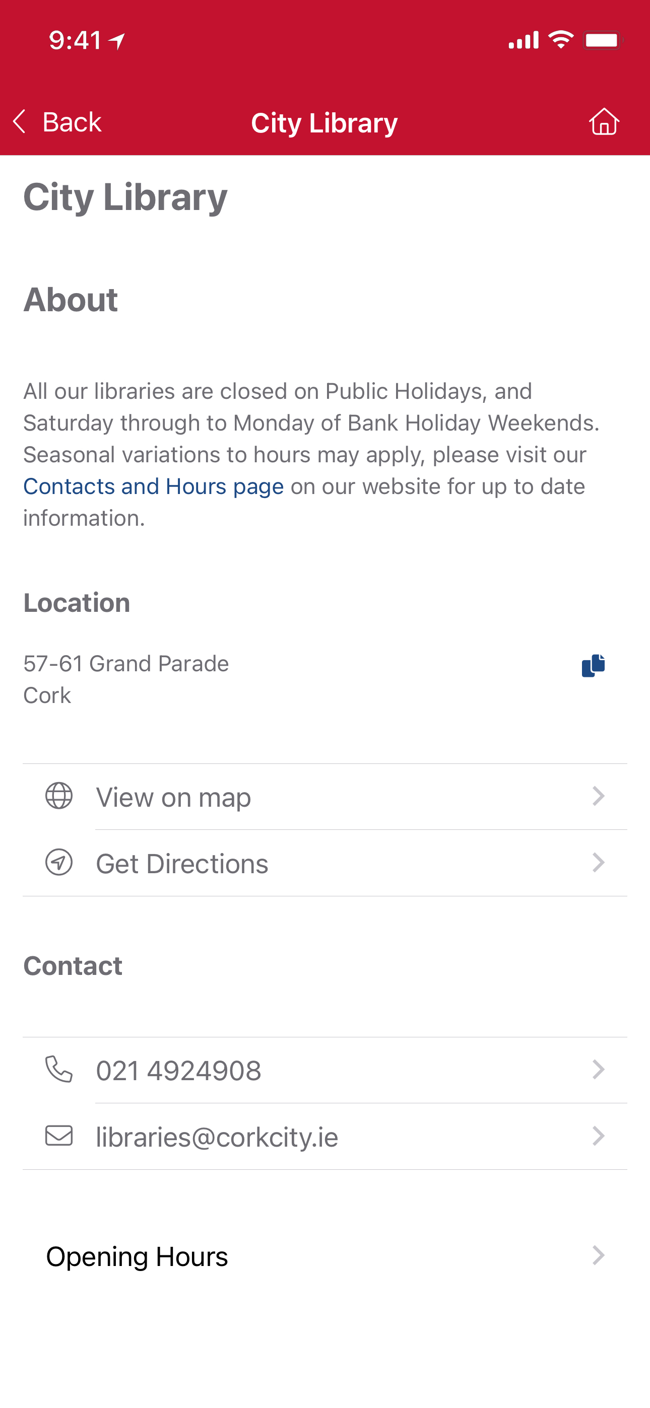Tap the home icon in header

coord(604,121)
